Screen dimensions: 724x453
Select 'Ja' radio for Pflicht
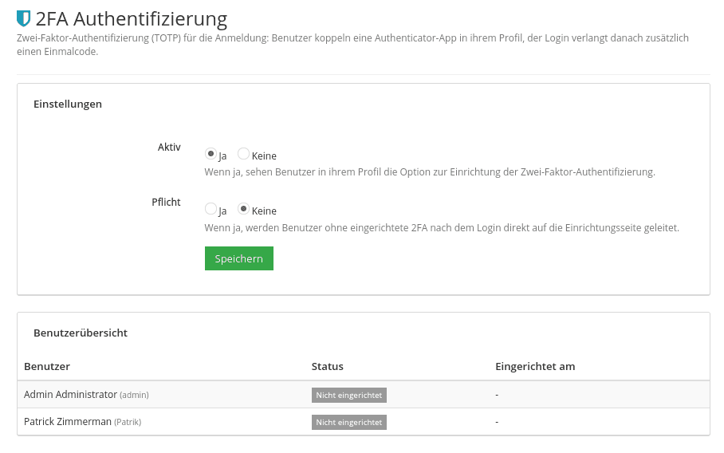pos(211,209)
